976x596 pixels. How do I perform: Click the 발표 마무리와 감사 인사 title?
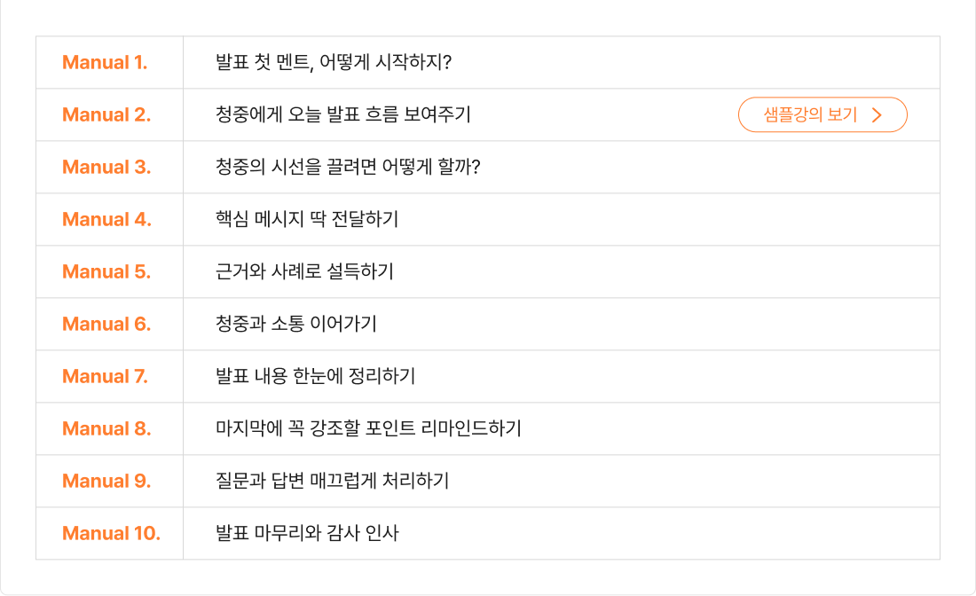click(x=307, y=533)
